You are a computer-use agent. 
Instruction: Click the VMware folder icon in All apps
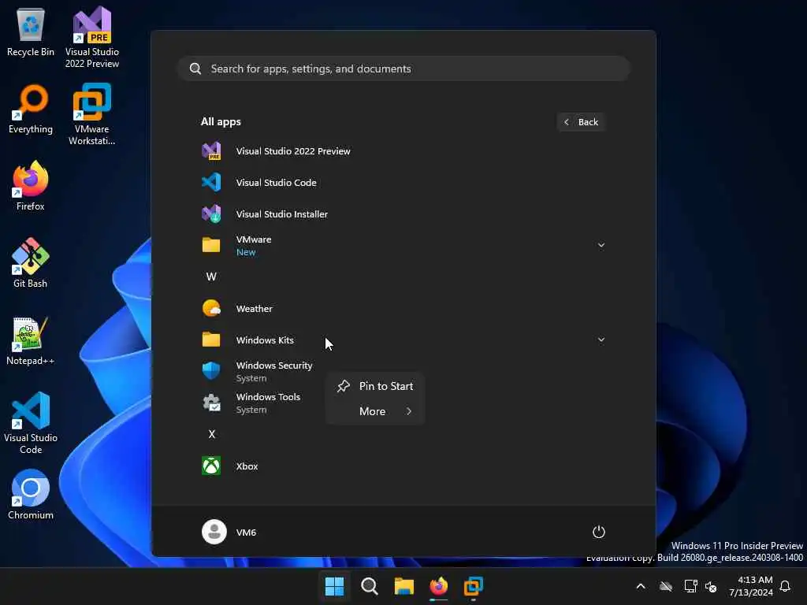coord(211,246)
